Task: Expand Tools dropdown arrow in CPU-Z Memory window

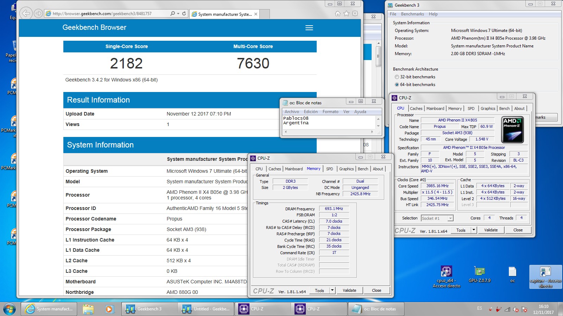Action: click(x=332, y=290)
